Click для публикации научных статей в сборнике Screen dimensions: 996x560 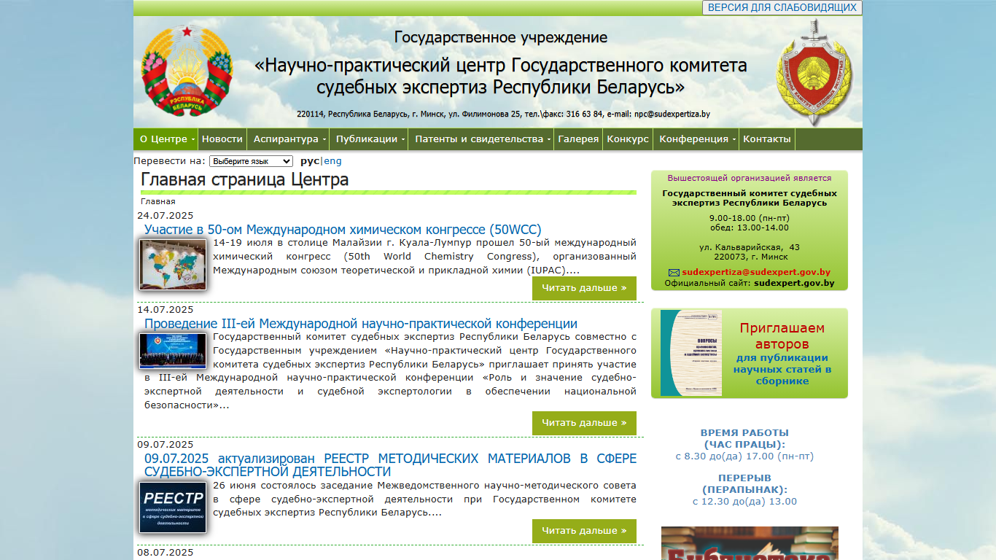pos(782,370)
